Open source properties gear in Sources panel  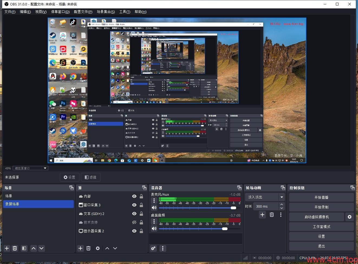click(x=98, y=248)
